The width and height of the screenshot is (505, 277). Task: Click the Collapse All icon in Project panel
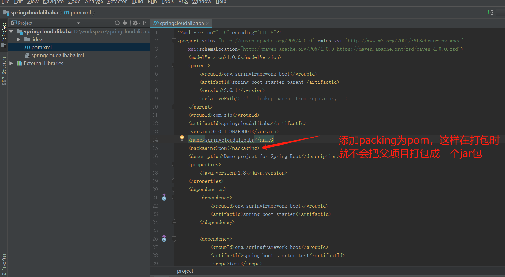point(124,23)
